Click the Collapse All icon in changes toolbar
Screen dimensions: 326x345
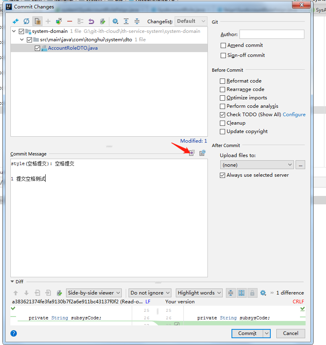coord(137,21)
